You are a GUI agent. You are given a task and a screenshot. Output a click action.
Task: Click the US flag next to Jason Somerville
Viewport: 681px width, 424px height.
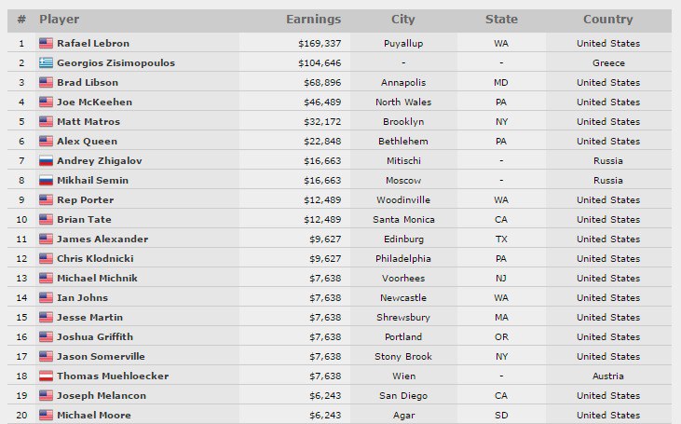46,356
